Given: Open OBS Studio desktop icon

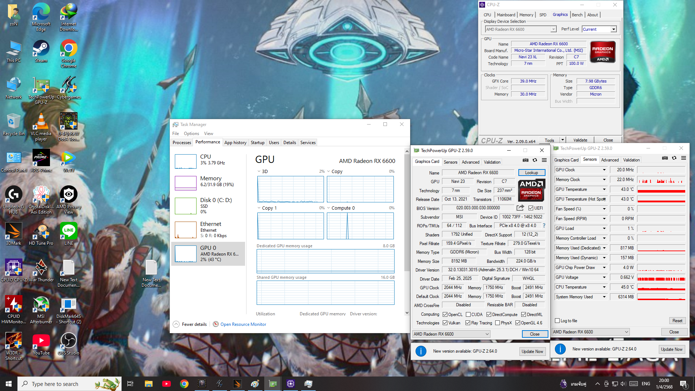Looking at the screenshot, I should (x=68, y=344).
